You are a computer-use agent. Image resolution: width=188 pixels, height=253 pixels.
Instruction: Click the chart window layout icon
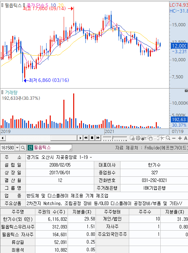pos(132,138)
